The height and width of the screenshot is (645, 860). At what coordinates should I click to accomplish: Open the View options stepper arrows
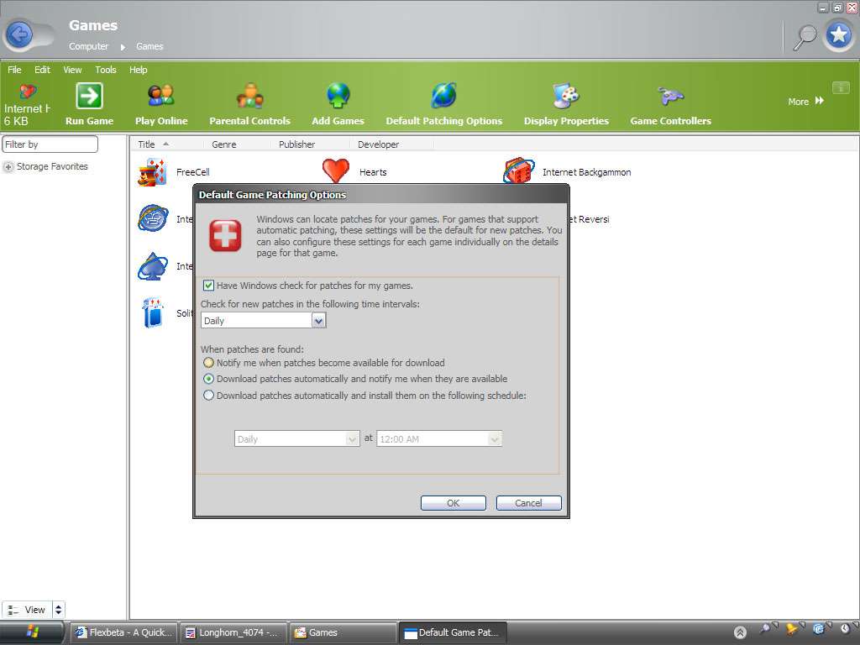pos(58,610)
